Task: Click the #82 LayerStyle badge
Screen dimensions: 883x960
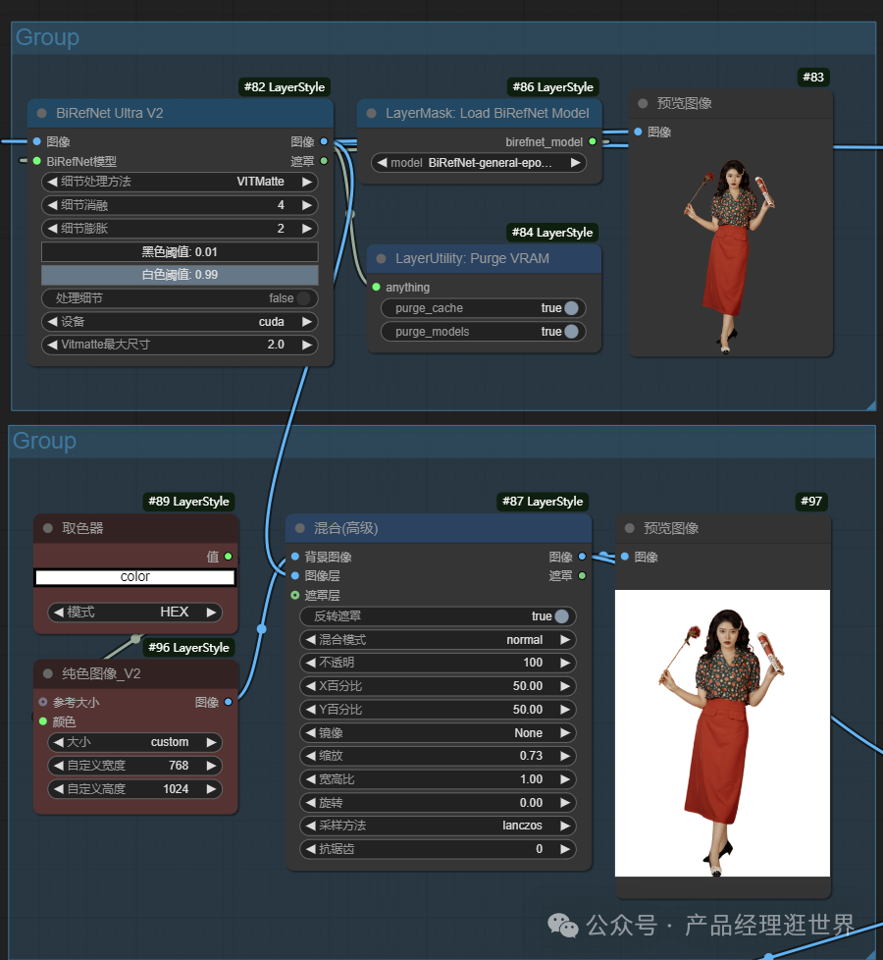Action: point(284,87)
